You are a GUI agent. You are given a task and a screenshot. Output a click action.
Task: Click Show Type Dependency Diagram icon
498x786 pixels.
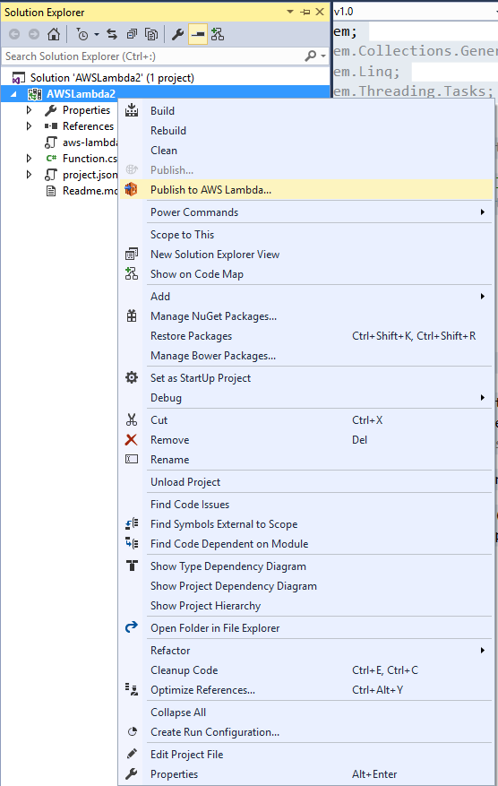click(x=132, y=566)
